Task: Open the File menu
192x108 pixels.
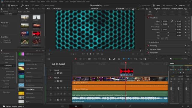Action: 18,2
